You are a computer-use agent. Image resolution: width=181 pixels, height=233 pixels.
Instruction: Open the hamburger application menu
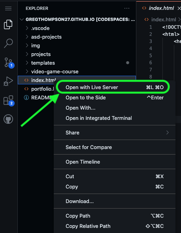coord(8,8)
